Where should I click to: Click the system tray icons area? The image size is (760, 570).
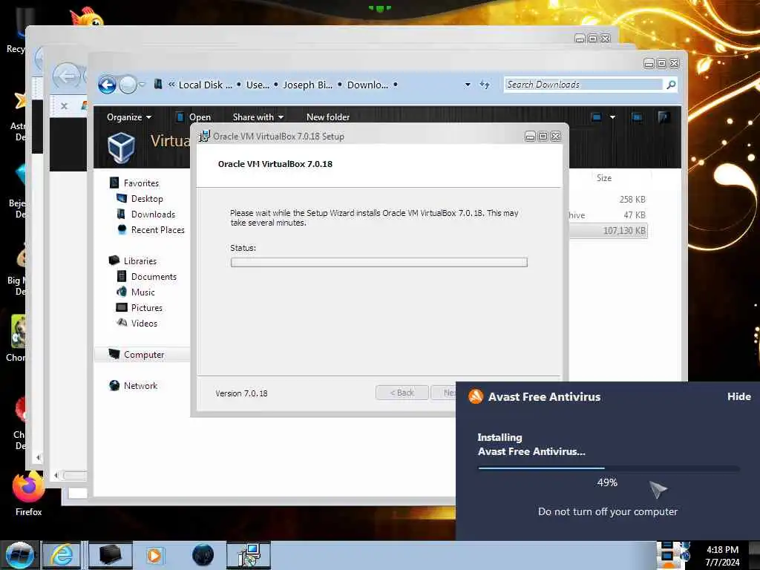[674, 555]
